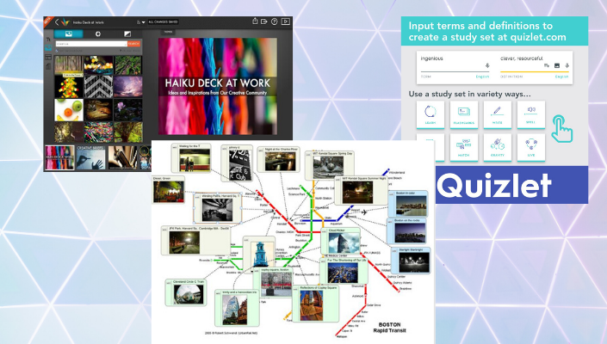
Task: Open the share/export icon in Haiku Deck
Action: click(255, 21)
